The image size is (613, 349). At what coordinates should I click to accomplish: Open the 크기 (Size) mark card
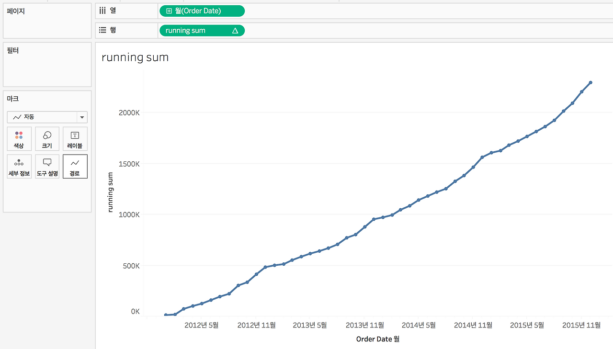pyautogui.click(x=47, y=139)
